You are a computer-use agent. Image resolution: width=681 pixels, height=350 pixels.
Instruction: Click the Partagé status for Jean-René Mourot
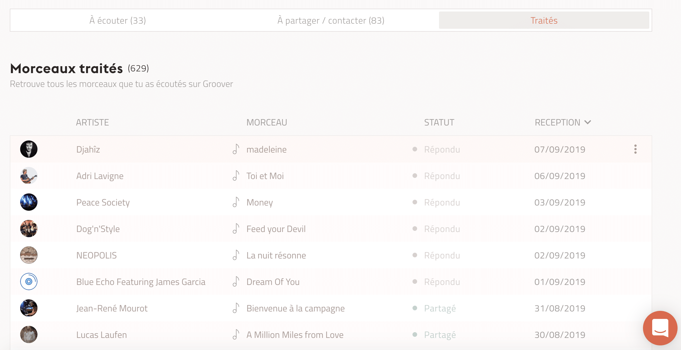(x=440, y=308)
